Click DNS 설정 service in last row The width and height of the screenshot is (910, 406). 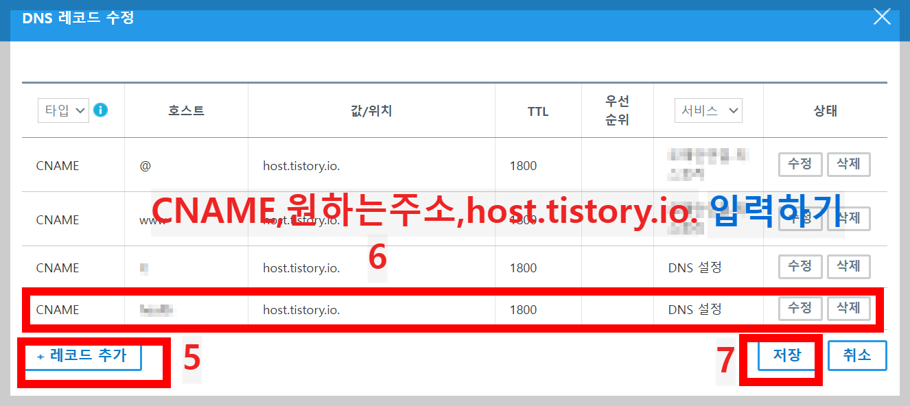coord(695,309)
